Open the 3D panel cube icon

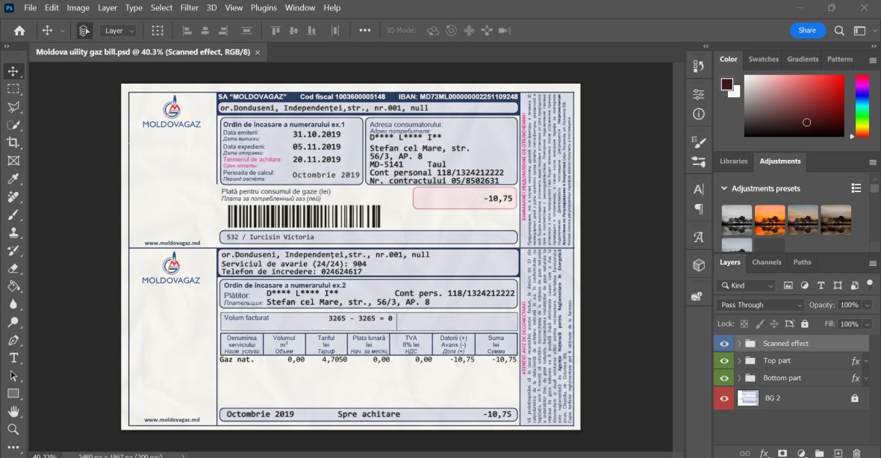[x=698, y=264]
